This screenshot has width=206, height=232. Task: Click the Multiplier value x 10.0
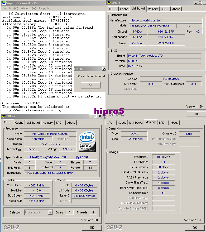click(37, 191)
